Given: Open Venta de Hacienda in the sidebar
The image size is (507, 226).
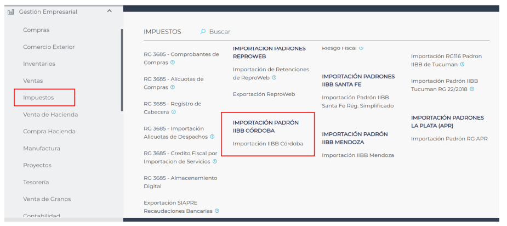Looking at the screenshot, I should click(50, 115).
